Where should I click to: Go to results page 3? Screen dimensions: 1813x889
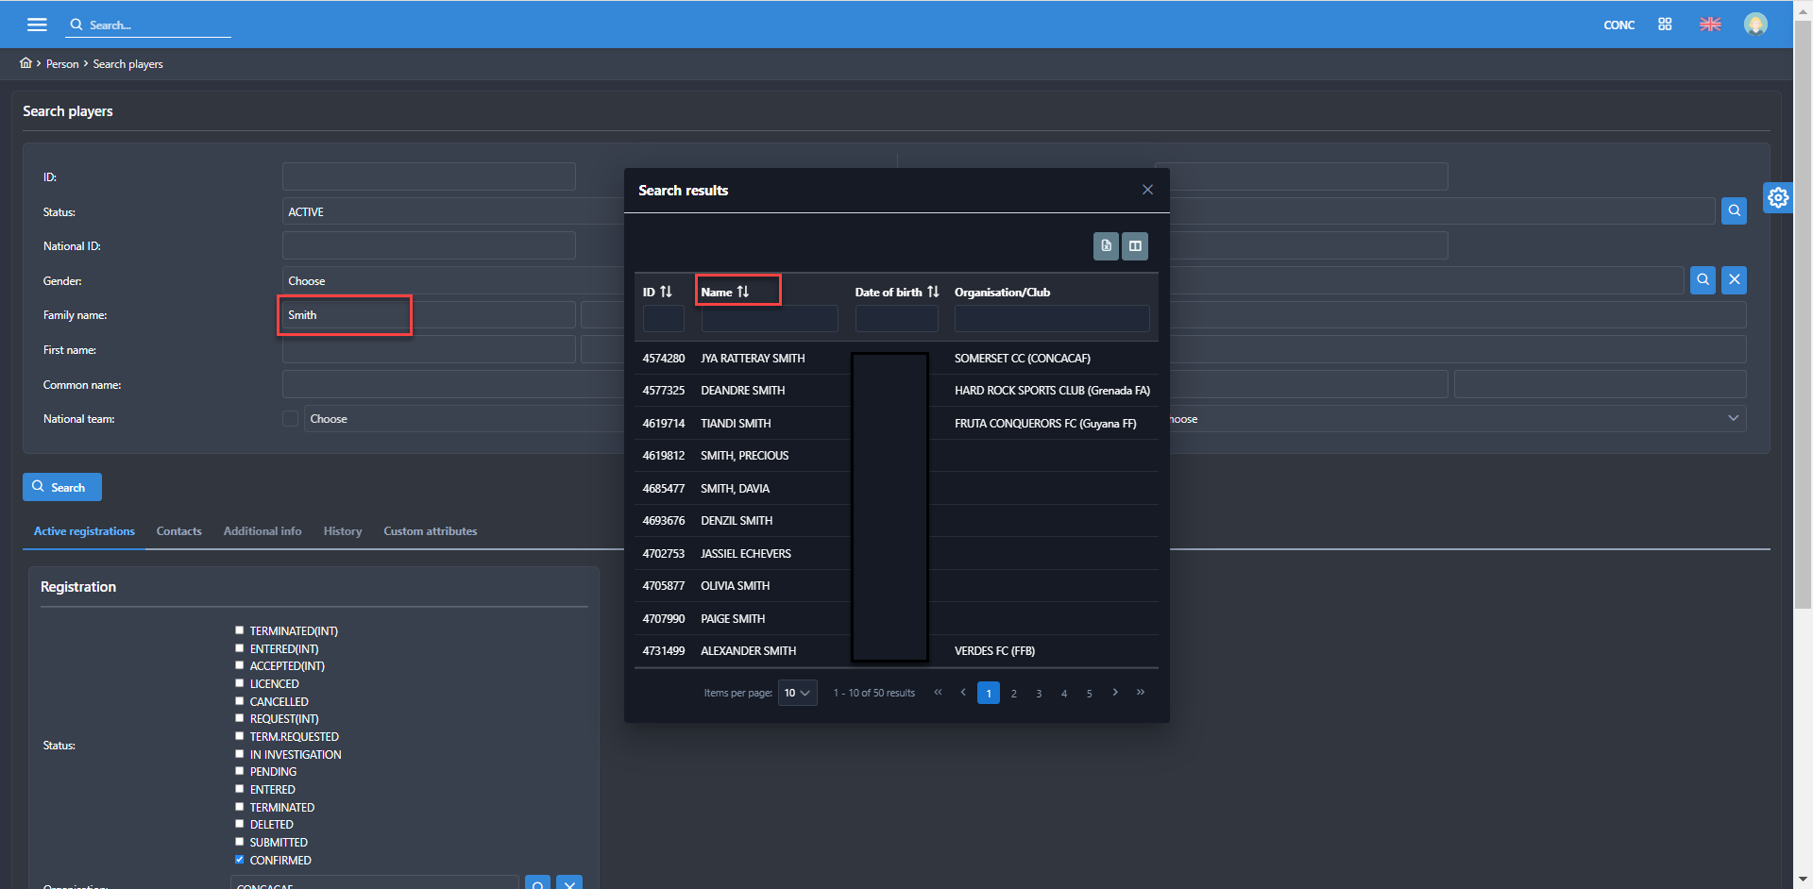[1039, 694]
